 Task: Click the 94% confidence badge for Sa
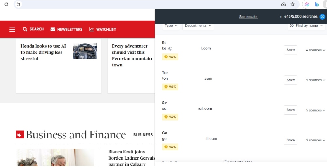[170, 117]
